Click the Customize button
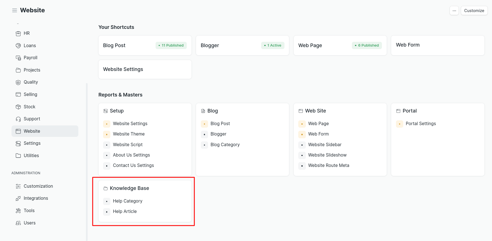Image resolution: width=492 pixels, height=241 pixels. 474,11
